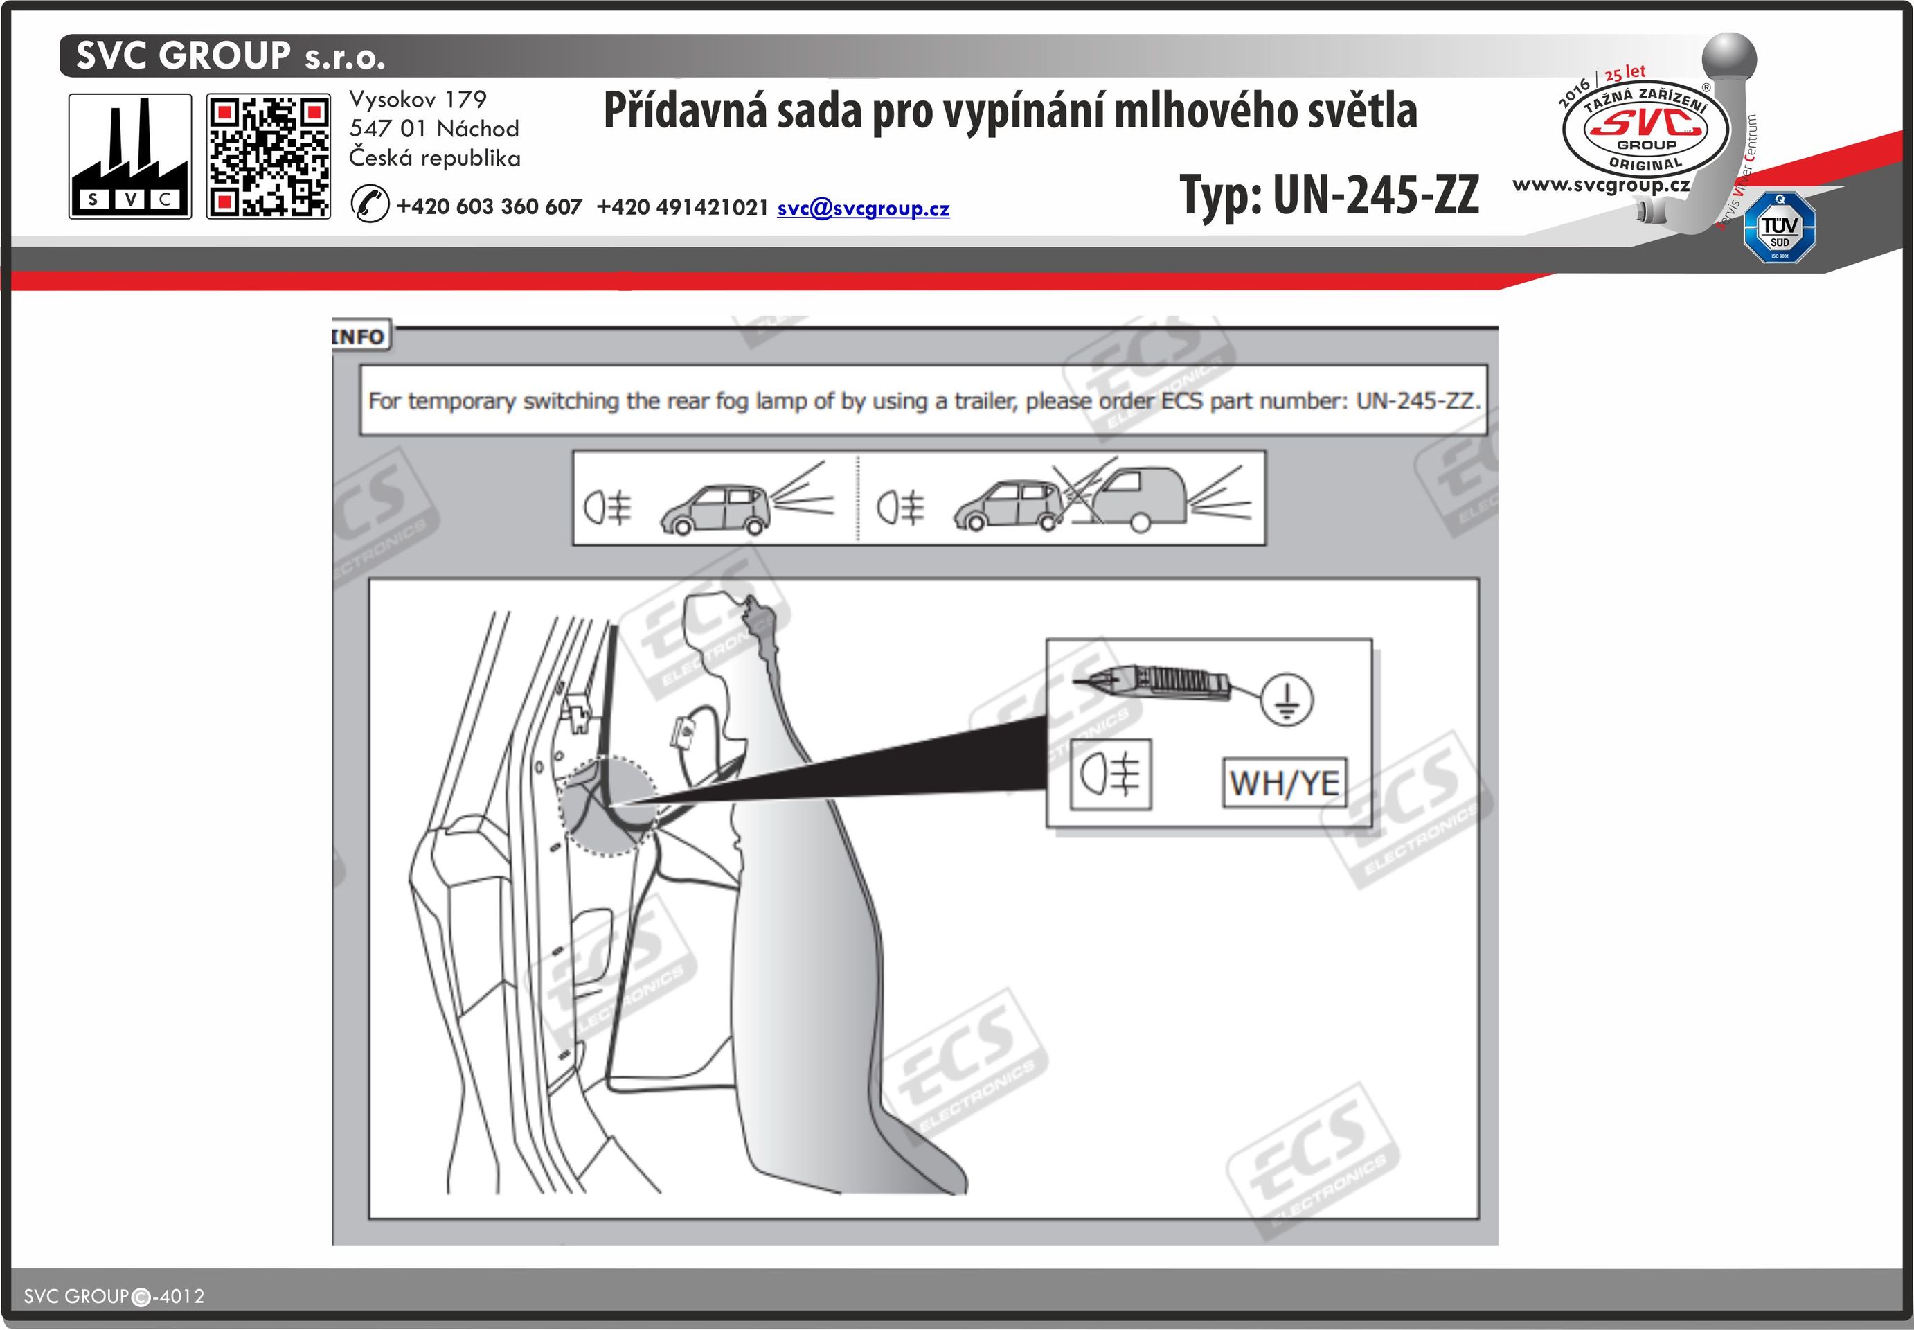Click the title 'Přídavná sada pro vypínání mlhového světla'
Screen dimensions: 1914x1330
[1010, 111]
